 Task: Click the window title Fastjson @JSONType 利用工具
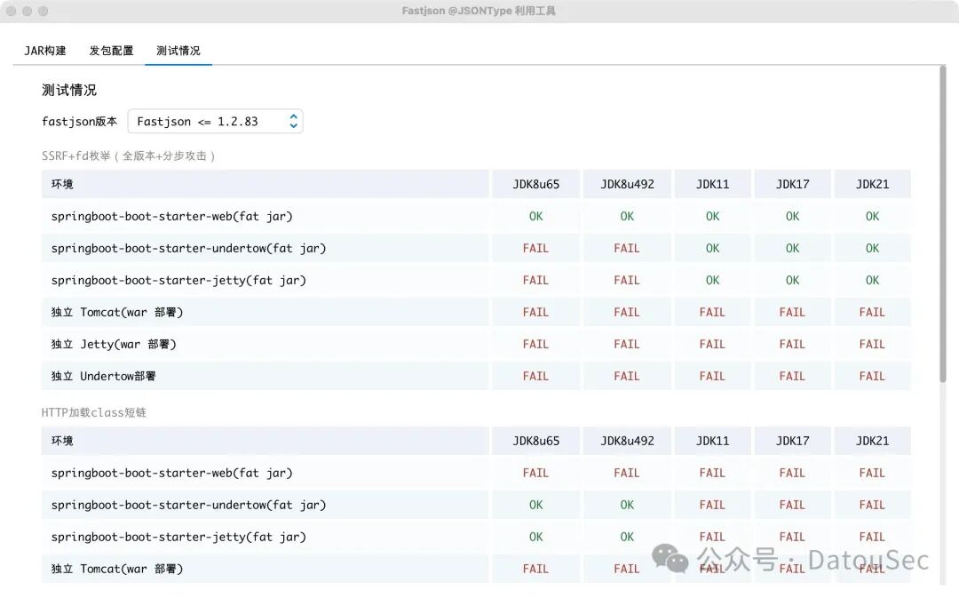(479, 11)
